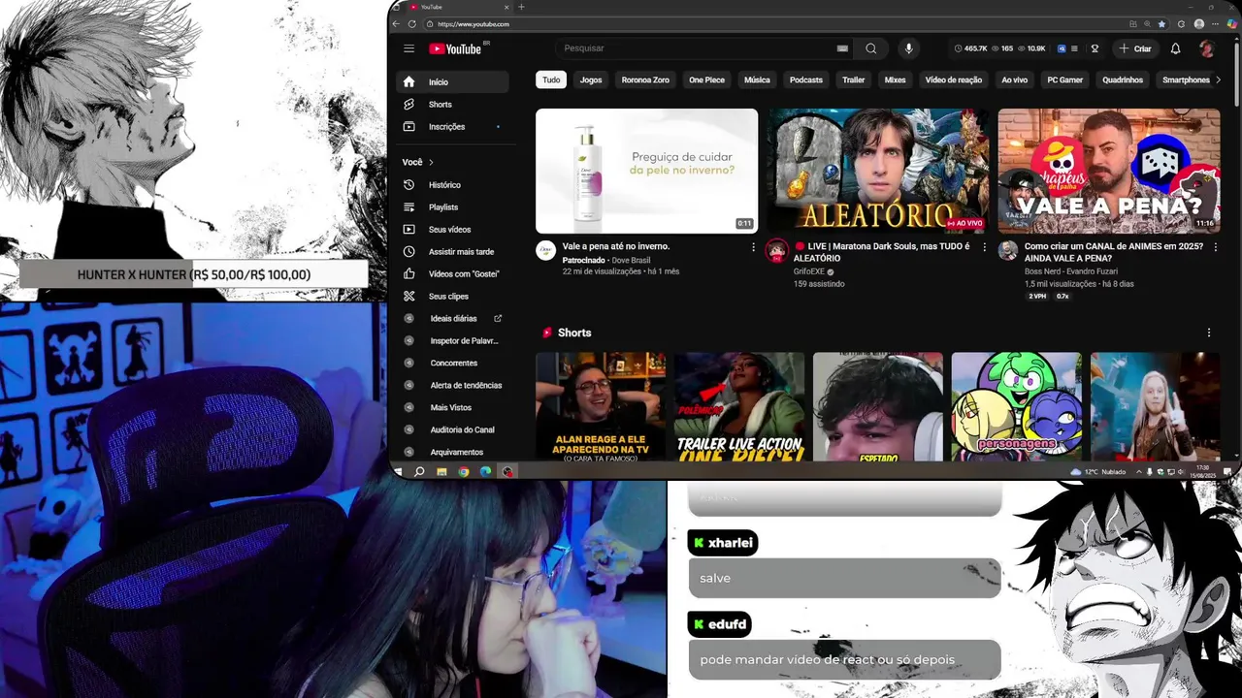Open the weather widget showing 12°C Nublado
The height and width of the screenshot is (698, 1242).
pos(1097,472)
